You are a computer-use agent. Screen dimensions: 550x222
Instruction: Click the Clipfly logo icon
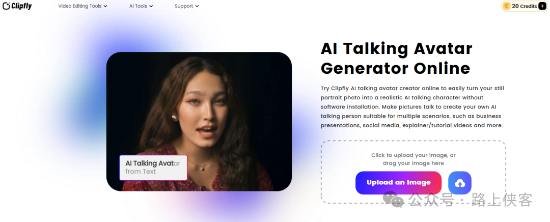pos(6,6)
